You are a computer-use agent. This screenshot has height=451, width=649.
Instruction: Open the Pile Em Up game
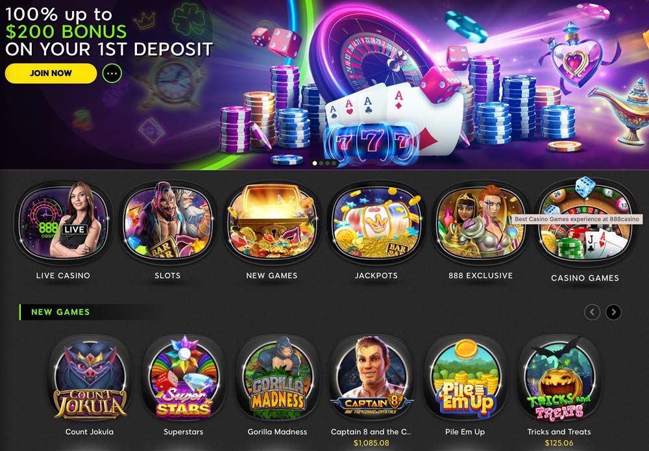coord(465,378)
